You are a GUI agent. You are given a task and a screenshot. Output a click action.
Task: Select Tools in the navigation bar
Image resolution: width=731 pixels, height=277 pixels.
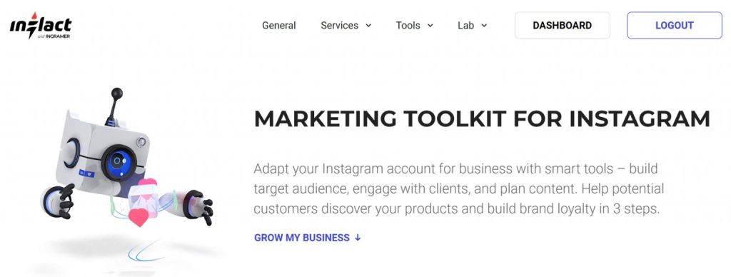408,26
